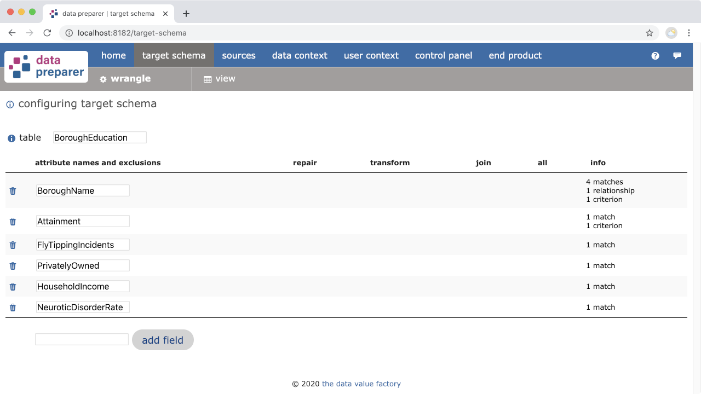The image size is (701, 394).
Task: Open the data value factory link
Action: (x=361, y=384)
